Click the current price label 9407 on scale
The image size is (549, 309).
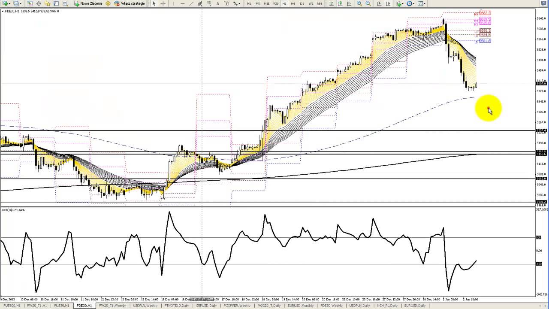click(541, 84)
